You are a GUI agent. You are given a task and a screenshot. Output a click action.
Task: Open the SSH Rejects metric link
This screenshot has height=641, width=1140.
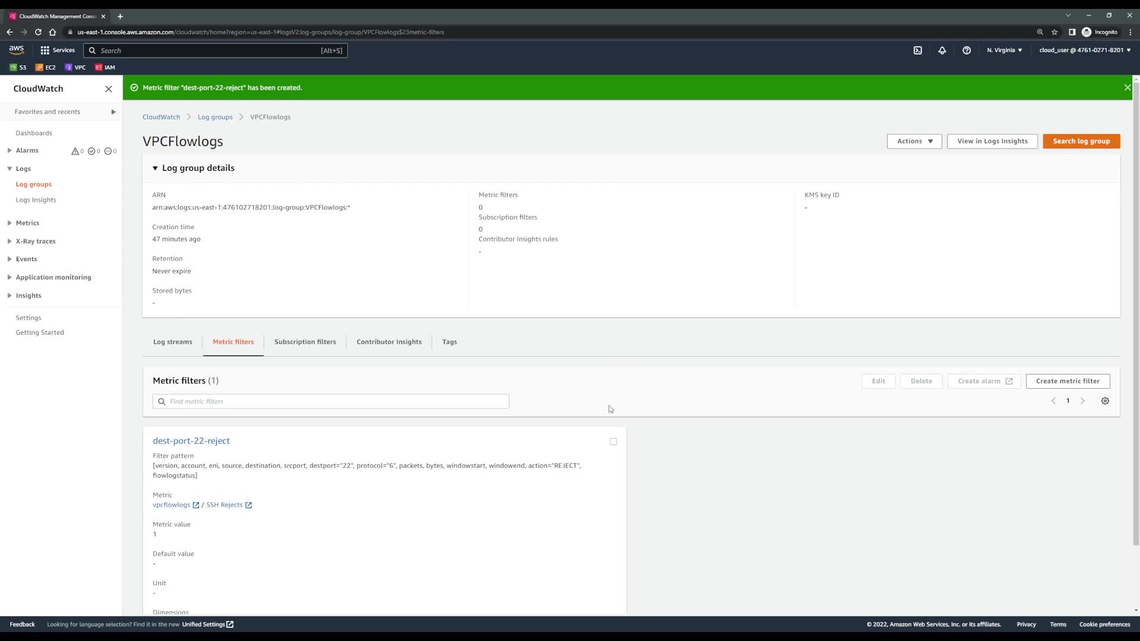pos(224,505)
